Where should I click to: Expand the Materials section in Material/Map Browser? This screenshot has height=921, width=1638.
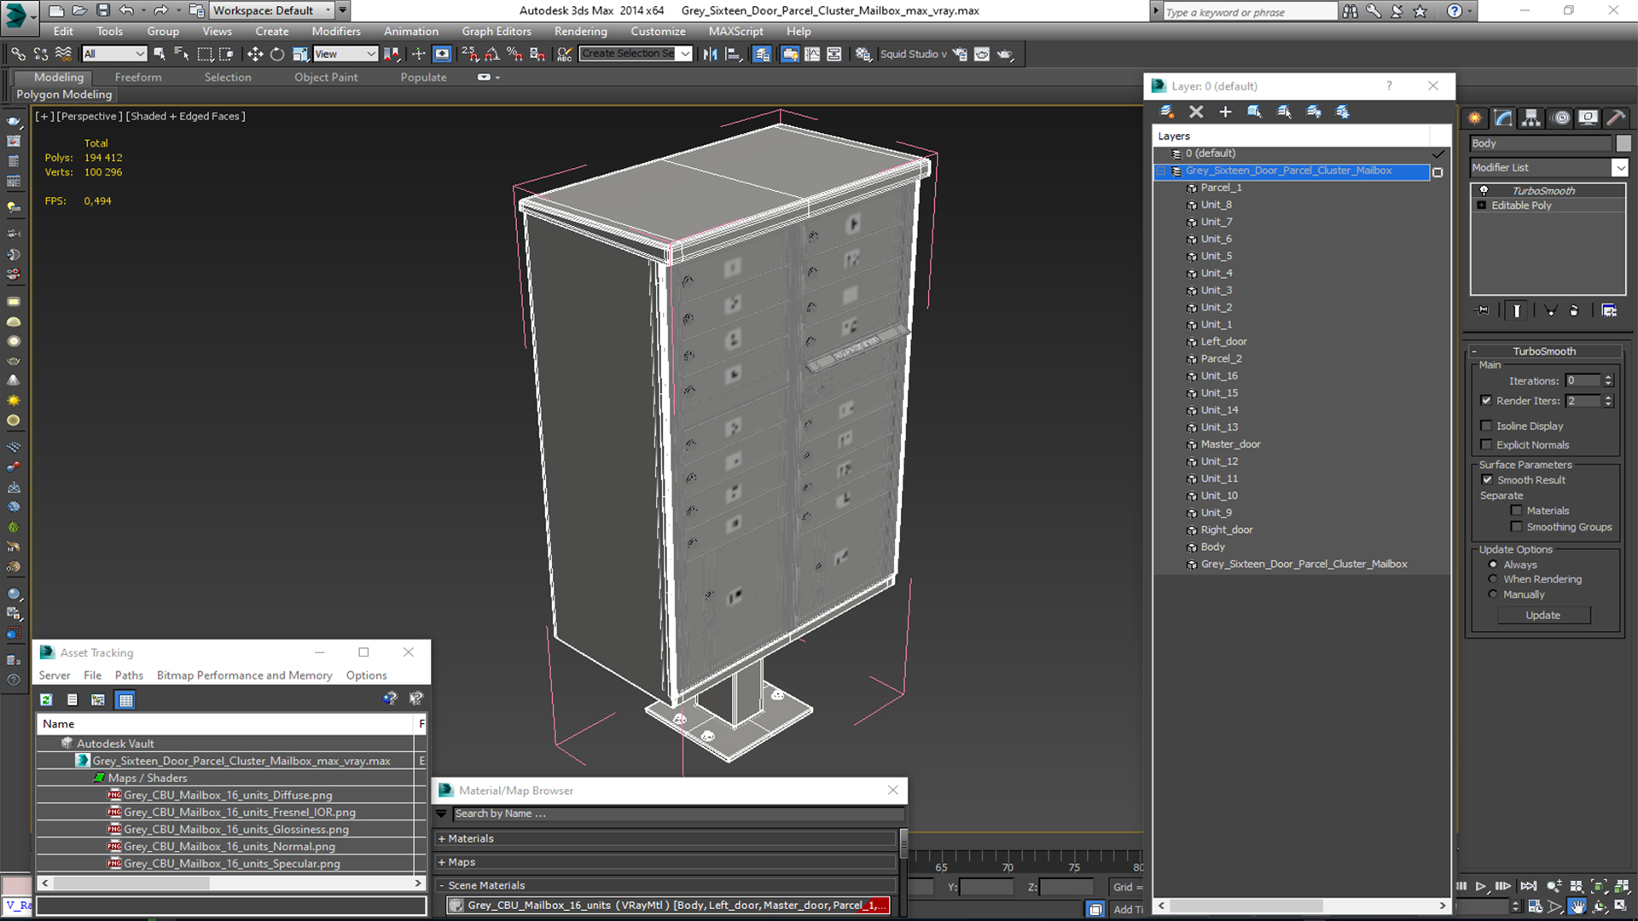tap(442, 839)
